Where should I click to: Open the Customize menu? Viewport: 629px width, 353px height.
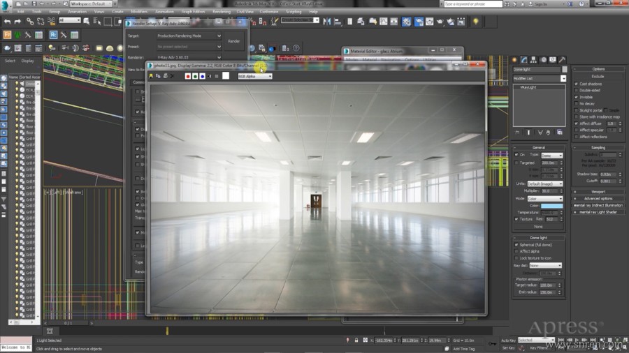point(269,12)
